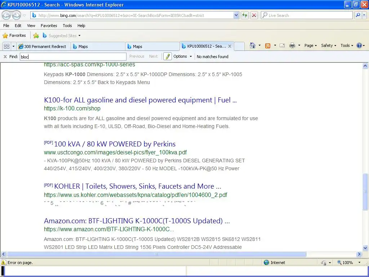Expand the Suggested Sites dropdown

pos(79,36)
